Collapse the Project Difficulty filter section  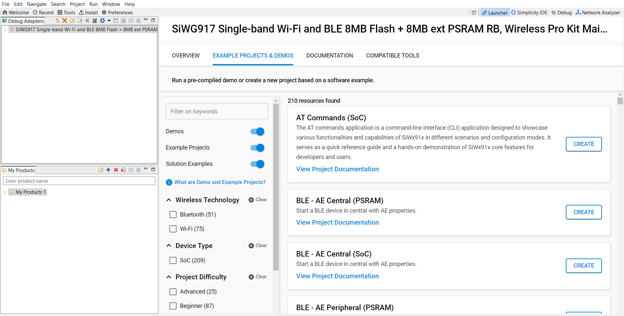tap(169, 277)
